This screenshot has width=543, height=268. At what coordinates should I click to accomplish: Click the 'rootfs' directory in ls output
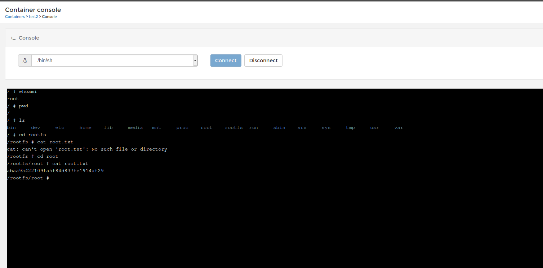234,128
